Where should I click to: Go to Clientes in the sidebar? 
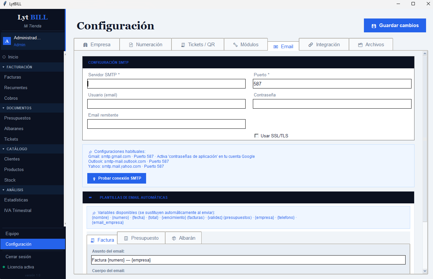click(32, 159)
